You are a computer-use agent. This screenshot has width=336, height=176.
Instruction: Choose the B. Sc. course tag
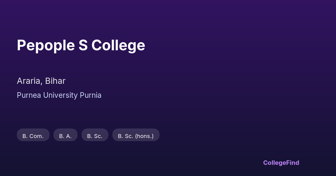coord(95,135)
